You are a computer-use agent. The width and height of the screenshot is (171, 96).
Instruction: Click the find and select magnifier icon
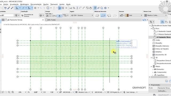(74, 8)
